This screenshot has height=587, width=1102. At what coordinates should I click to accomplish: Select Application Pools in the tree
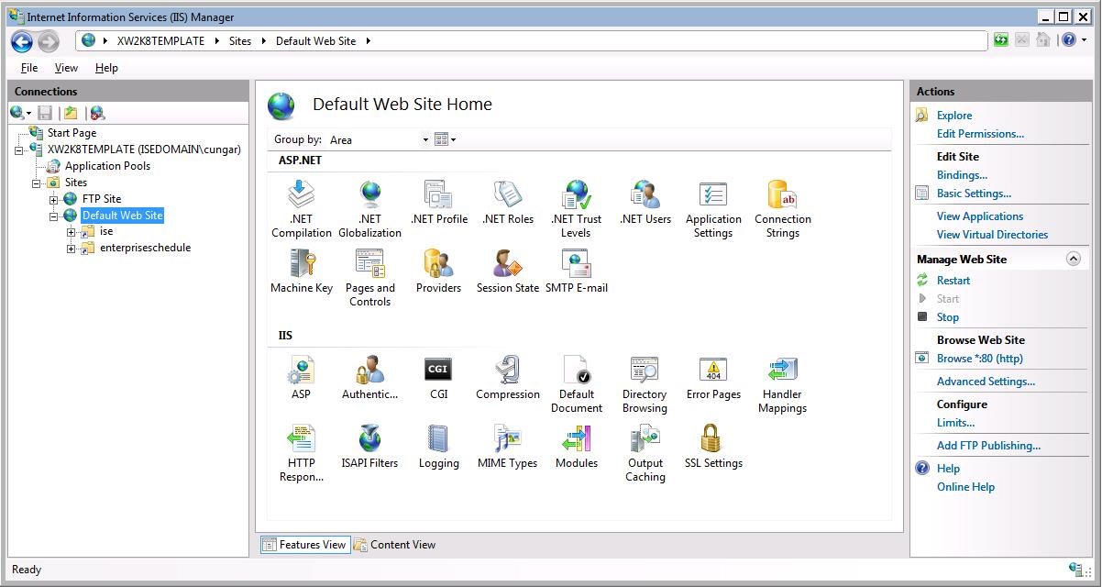[107, 166]
